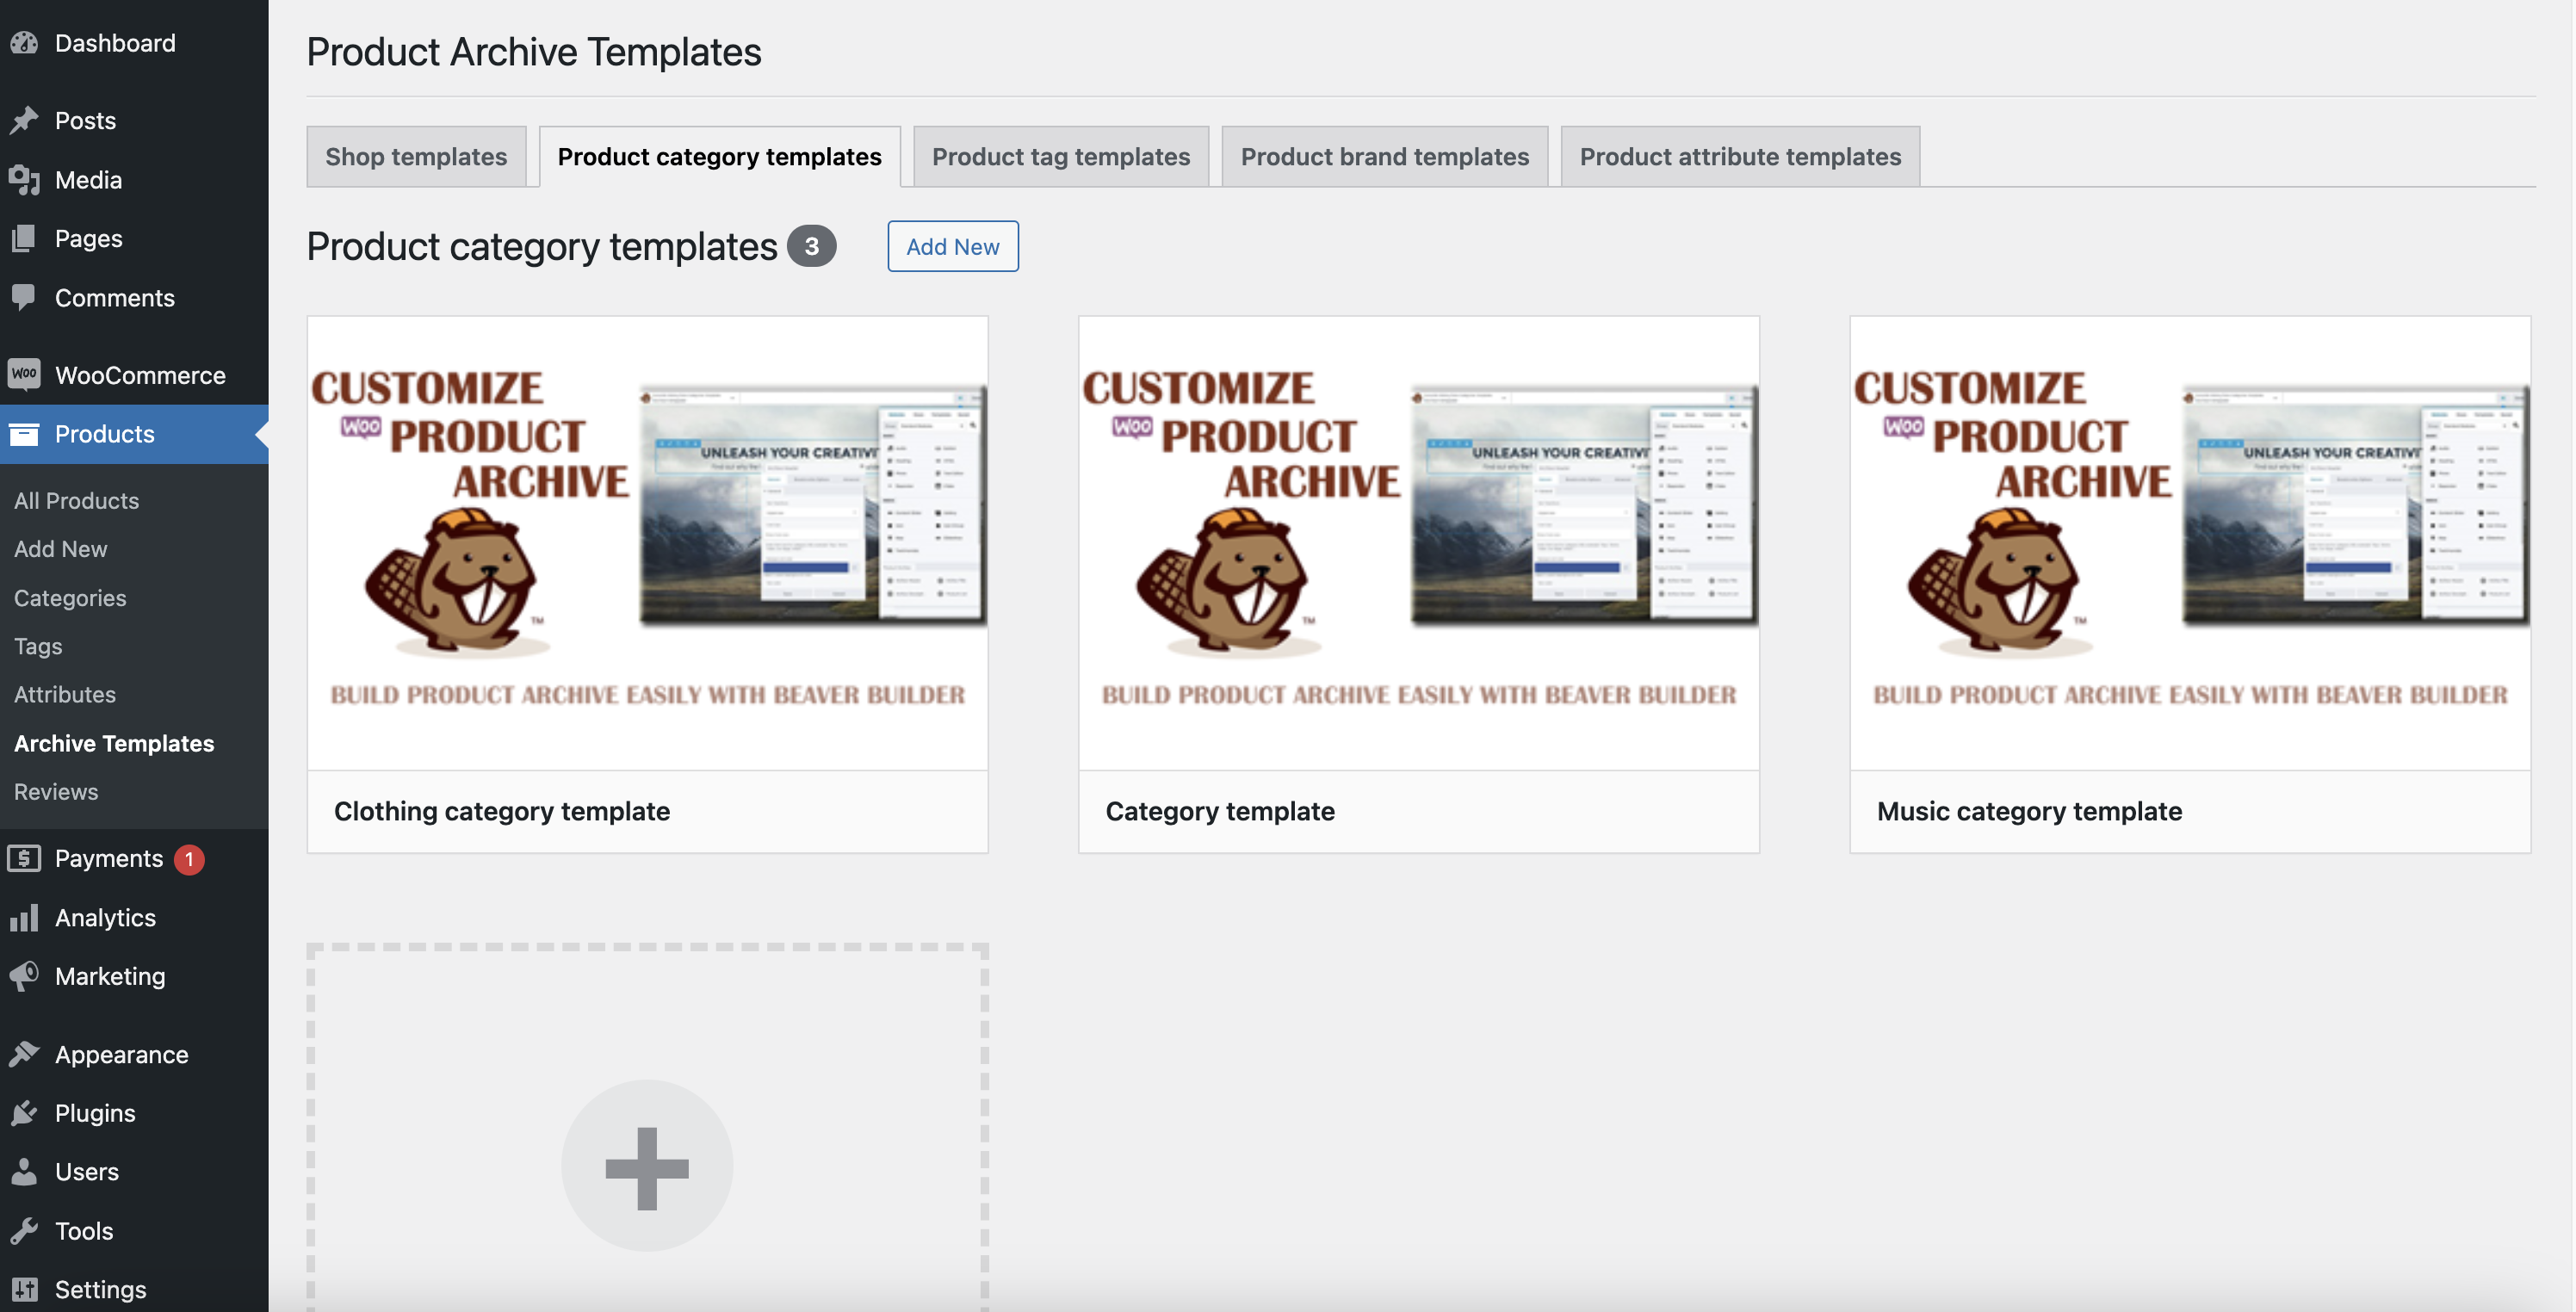Open Music category template thumbnail
The image size is (2576, 1312).
(2190, 543)
